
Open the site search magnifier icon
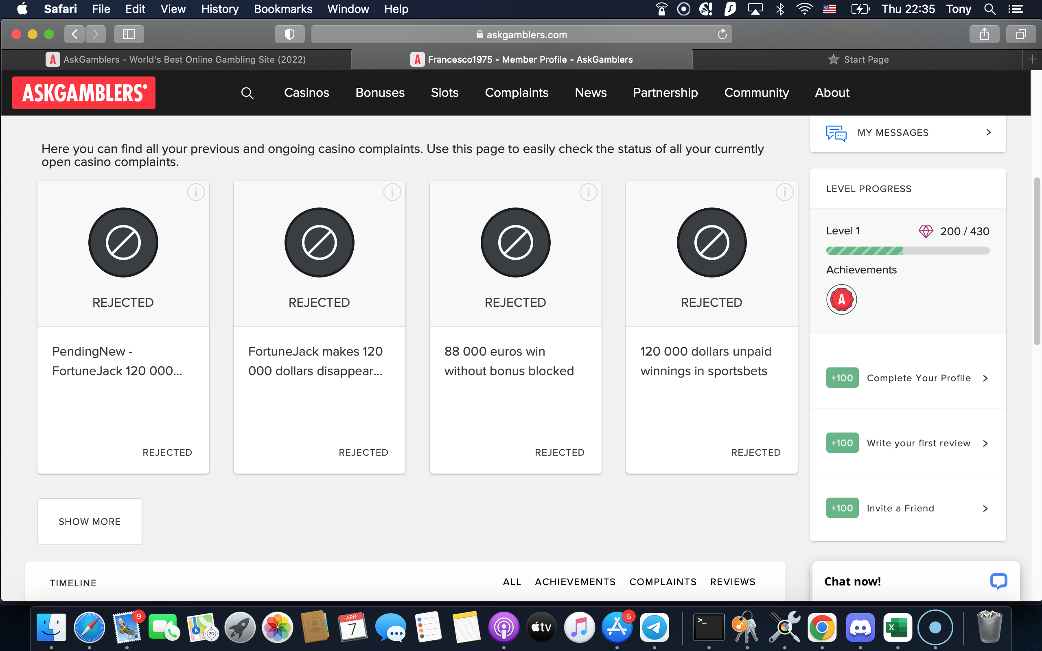[x=247, y=93]
